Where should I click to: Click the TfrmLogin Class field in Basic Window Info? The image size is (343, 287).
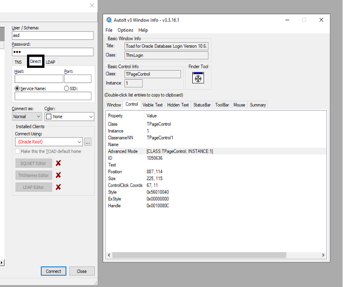(x=166, y=55)
